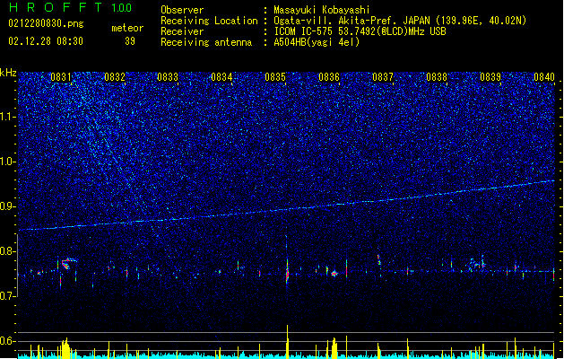This screenshot has width=564, height=359.
Task: Click the 0833 time marker
Action: 168,76
